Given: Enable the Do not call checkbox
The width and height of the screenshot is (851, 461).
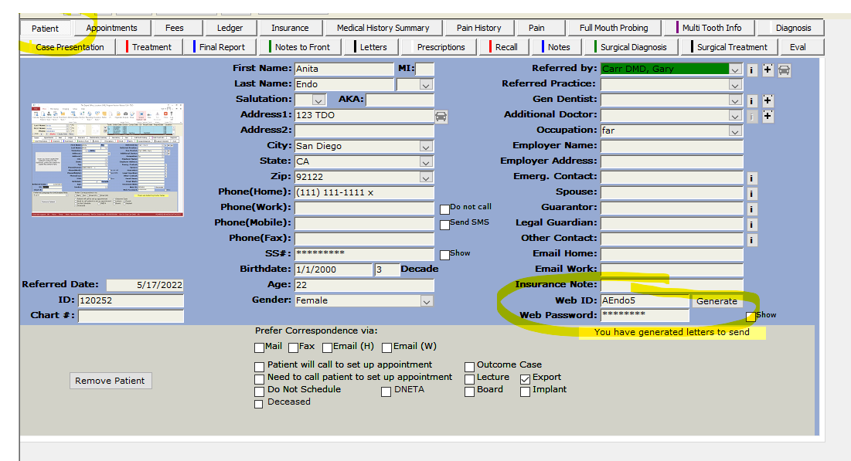Looking at the screenshot, I should pyautogui.click(x=444, y=209).
